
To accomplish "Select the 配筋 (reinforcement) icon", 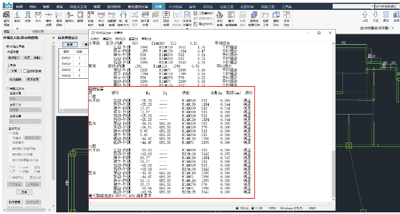I will click(80, 18).
